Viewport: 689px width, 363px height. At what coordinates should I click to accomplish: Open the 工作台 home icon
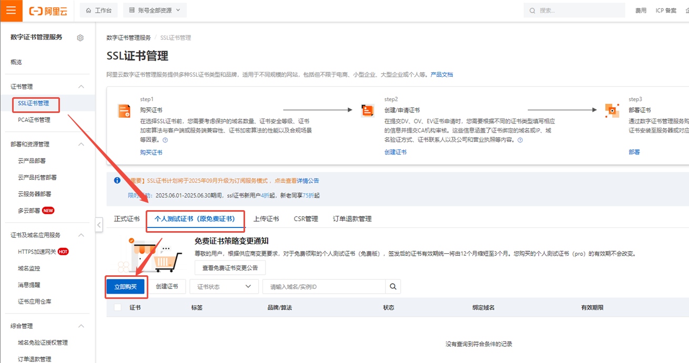(x=88, y=11)
